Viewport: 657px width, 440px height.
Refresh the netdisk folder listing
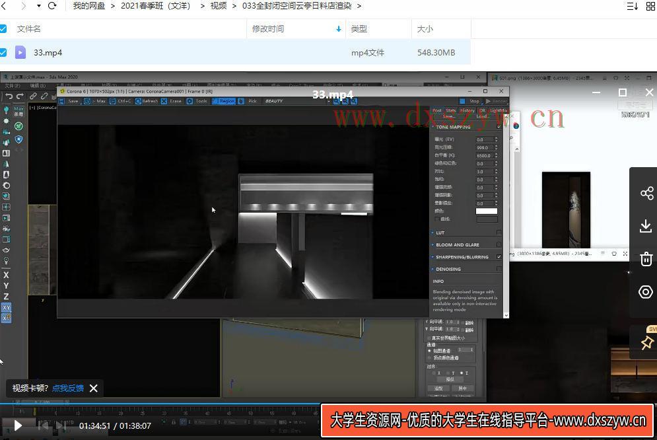(52, 6)
